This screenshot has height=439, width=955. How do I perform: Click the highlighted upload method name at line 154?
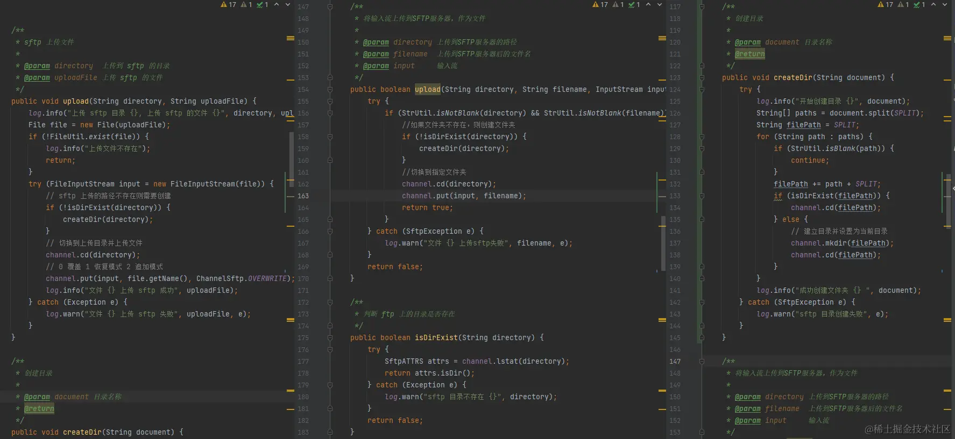point(428,89)
